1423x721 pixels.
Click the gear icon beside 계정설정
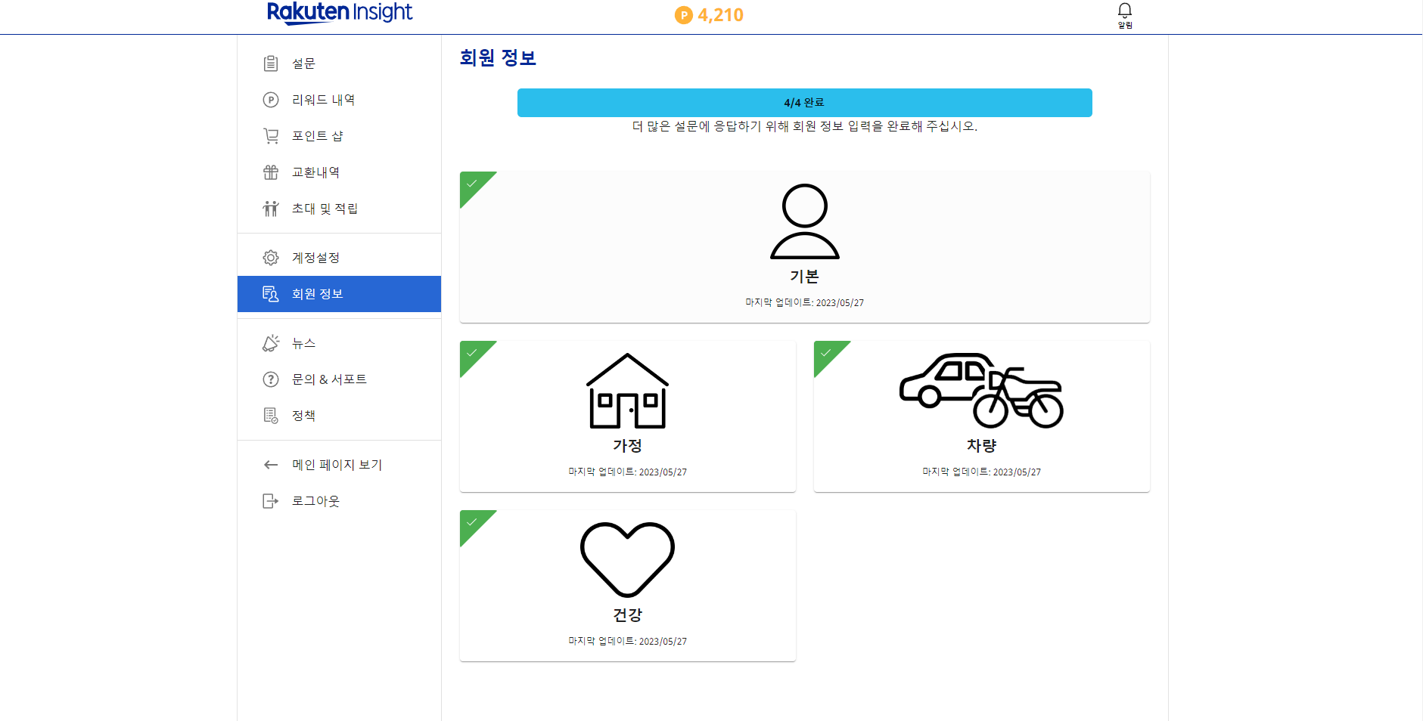[271, 258]
